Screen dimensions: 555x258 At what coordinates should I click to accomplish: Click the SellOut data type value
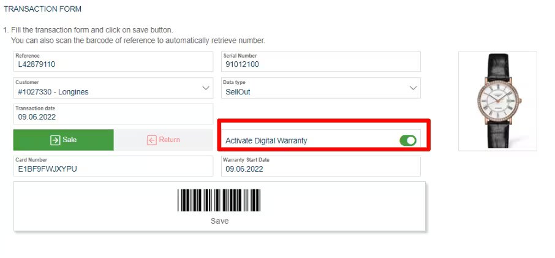(238, 92)
